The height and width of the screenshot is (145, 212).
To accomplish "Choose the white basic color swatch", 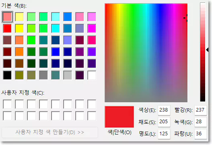I will pyautogui.click(x=92, y=75).
